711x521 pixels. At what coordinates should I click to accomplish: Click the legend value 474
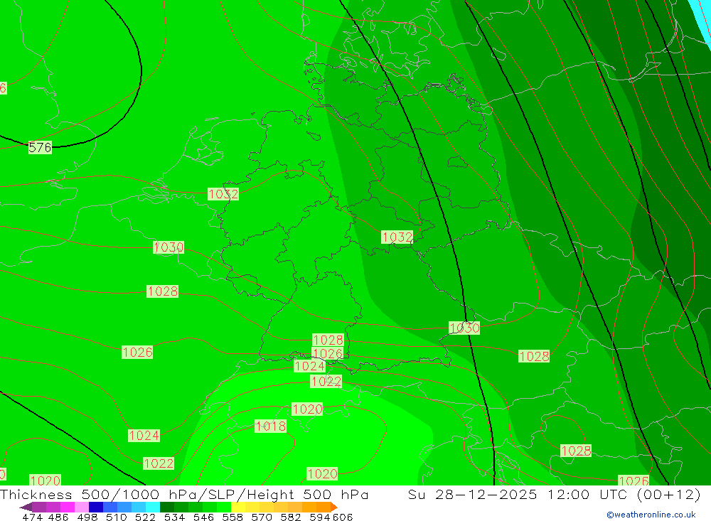32,517
